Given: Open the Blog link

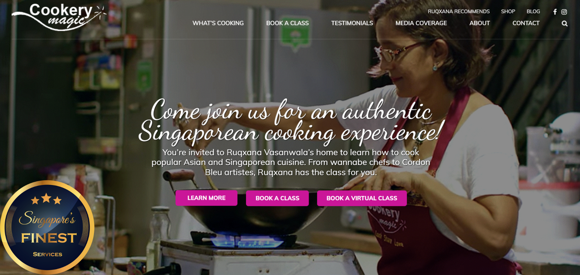Looking at the screenshot, I should pyautogui.click(x=533, y=12).
